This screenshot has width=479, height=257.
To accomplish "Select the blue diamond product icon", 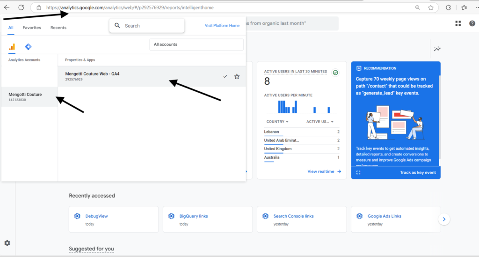I will click(x=28, y=47).
